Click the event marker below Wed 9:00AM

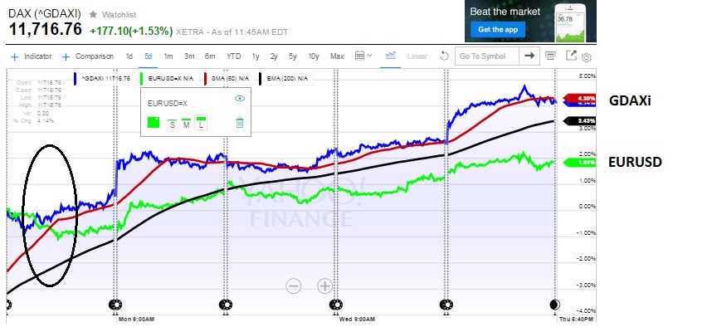(x=334, y=305)
